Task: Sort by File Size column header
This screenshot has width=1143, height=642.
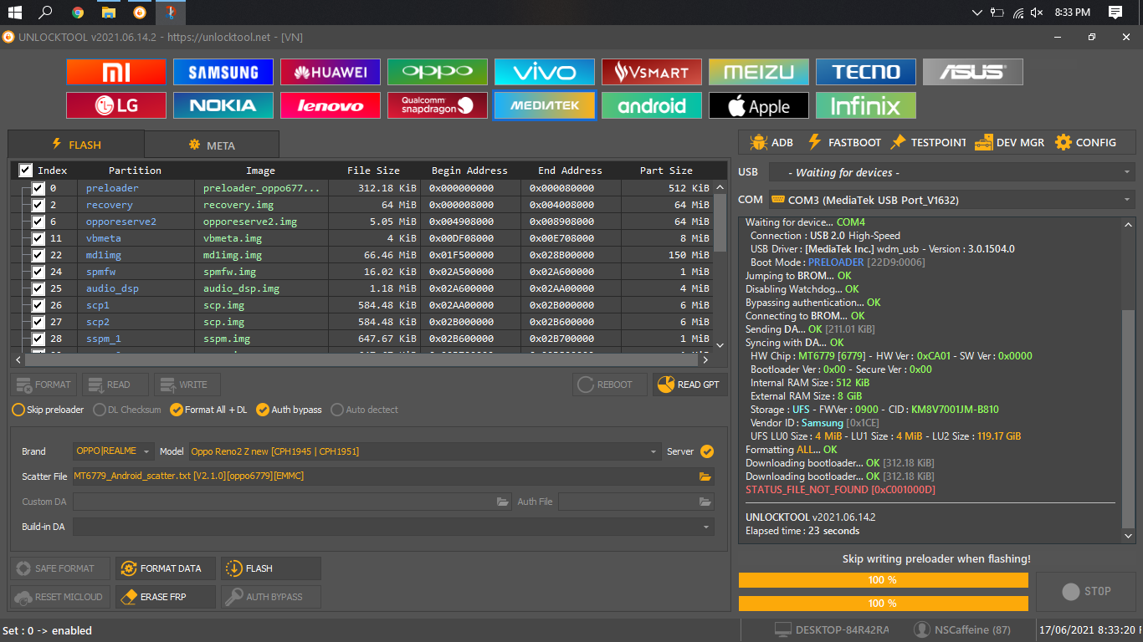Action: pyautogui.click(x=374, y=170)
